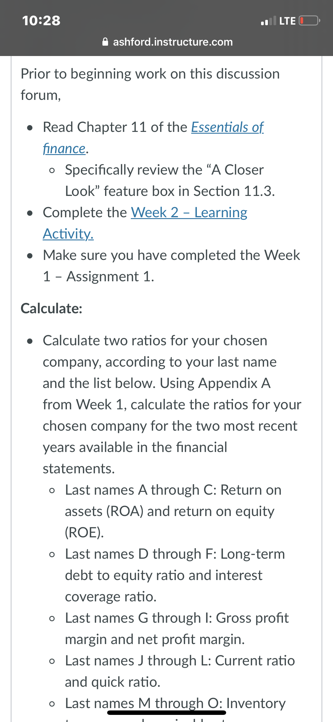Screen dimensions: 333x722
Task: Tap the home indicator bar at bottom
Action: [167, 713]
